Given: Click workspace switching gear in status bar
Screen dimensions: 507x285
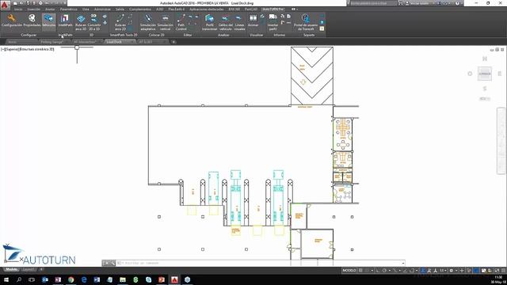Looking at the screenshot, I should [x=452, y=271].
